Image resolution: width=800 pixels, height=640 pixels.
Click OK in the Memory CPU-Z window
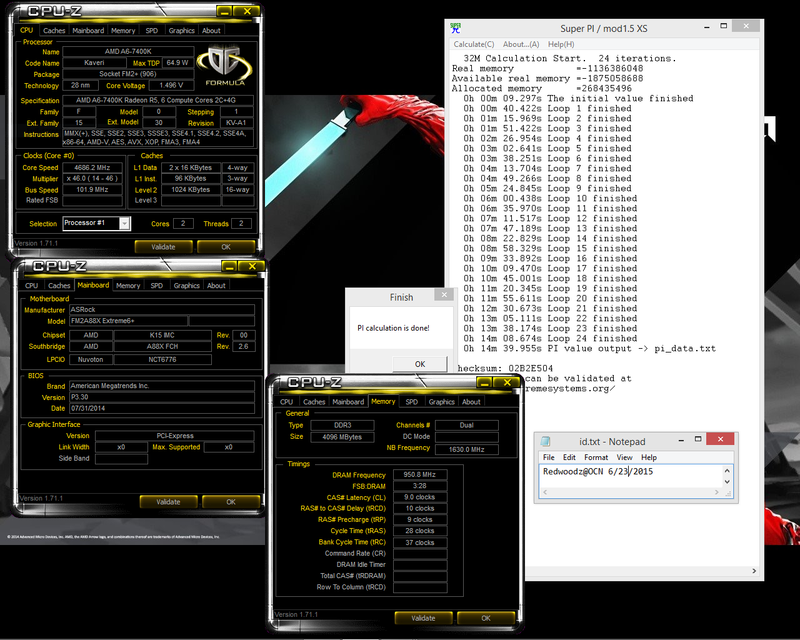tap(486, 618)
